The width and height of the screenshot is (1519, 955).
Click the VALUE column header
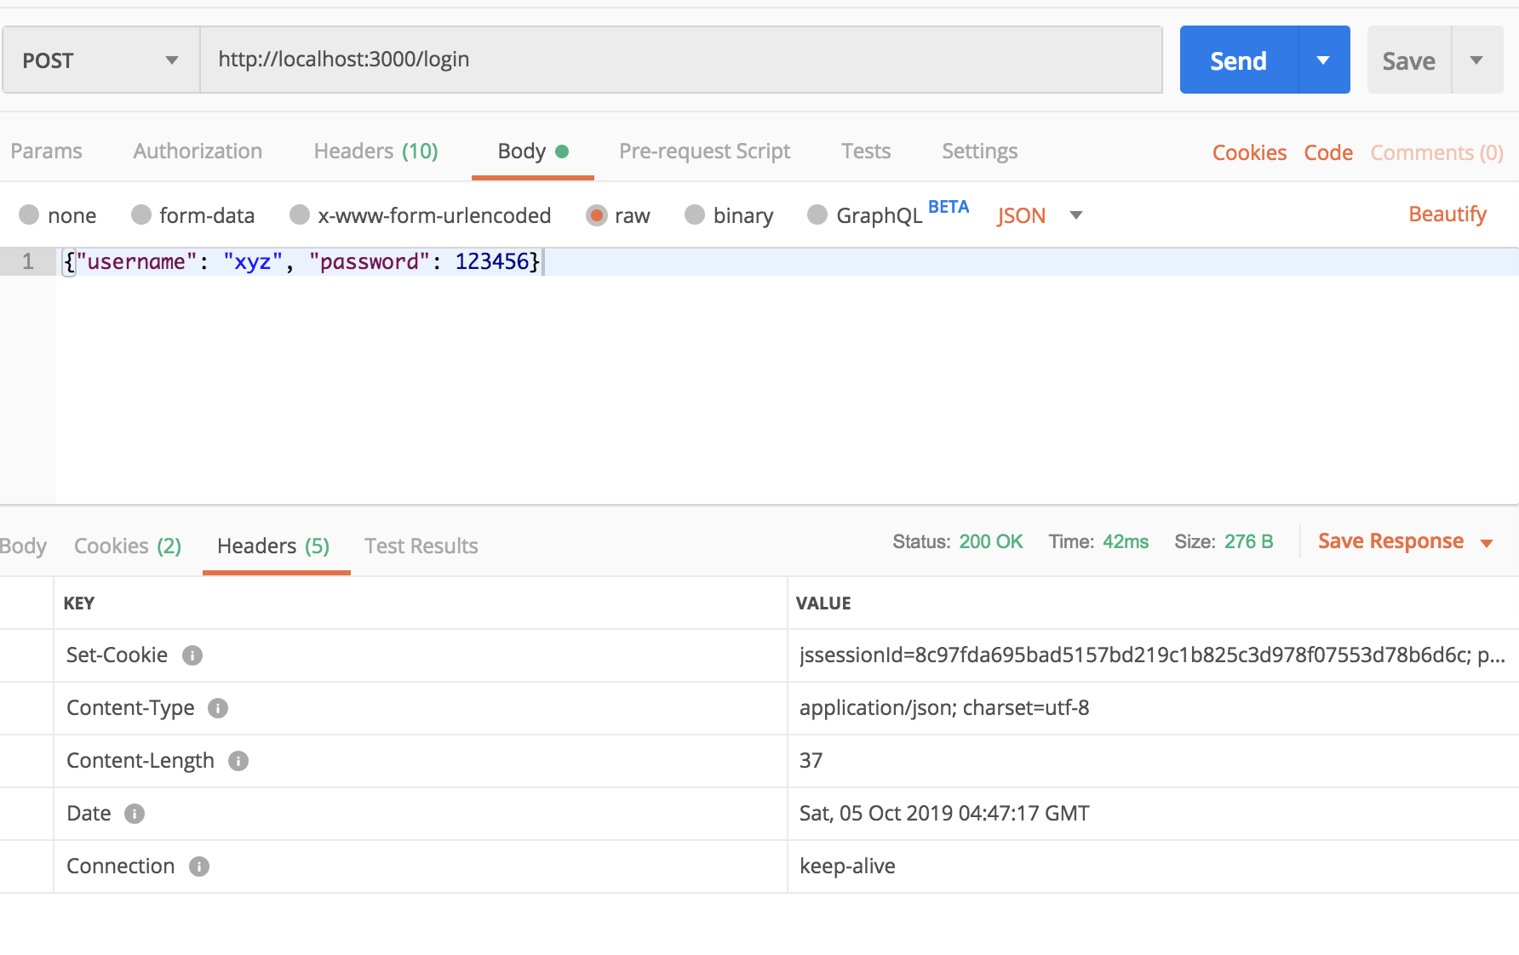point(823,603)
